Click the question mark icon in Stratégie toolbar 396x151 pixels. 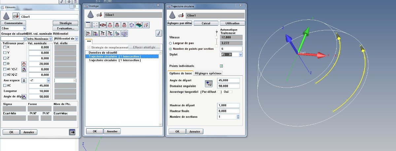147,25
